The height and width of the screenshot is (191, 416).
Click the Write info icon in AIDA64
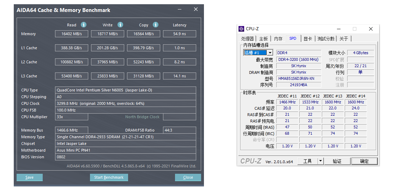120,25
